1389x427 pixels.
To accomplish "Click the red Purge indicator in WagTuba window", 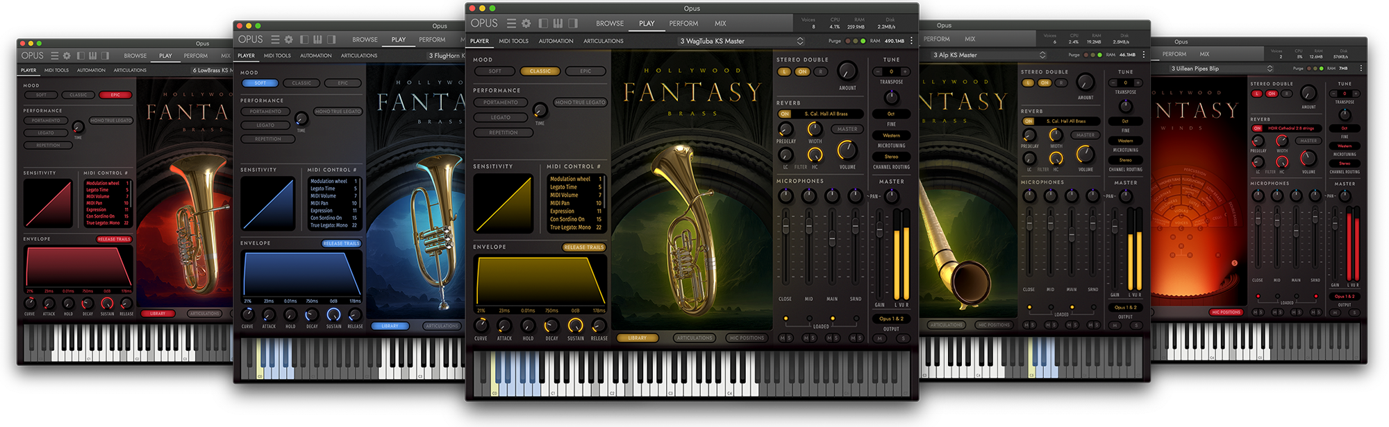I will (x=848, y=41).
